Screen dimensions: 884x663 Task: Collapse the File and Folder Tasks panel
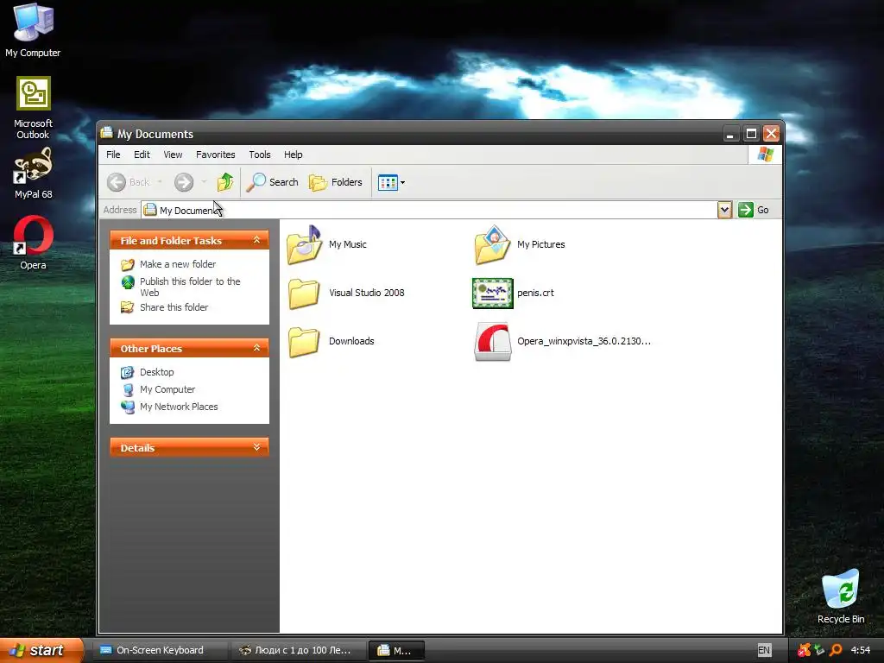coord(257,240)
